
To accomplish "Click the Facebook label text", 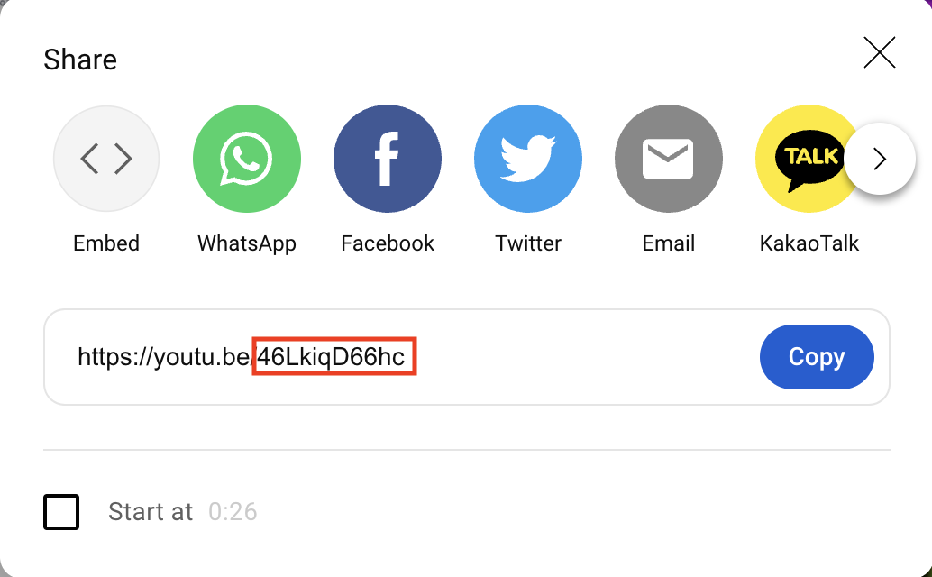I will tap(388, 243).
